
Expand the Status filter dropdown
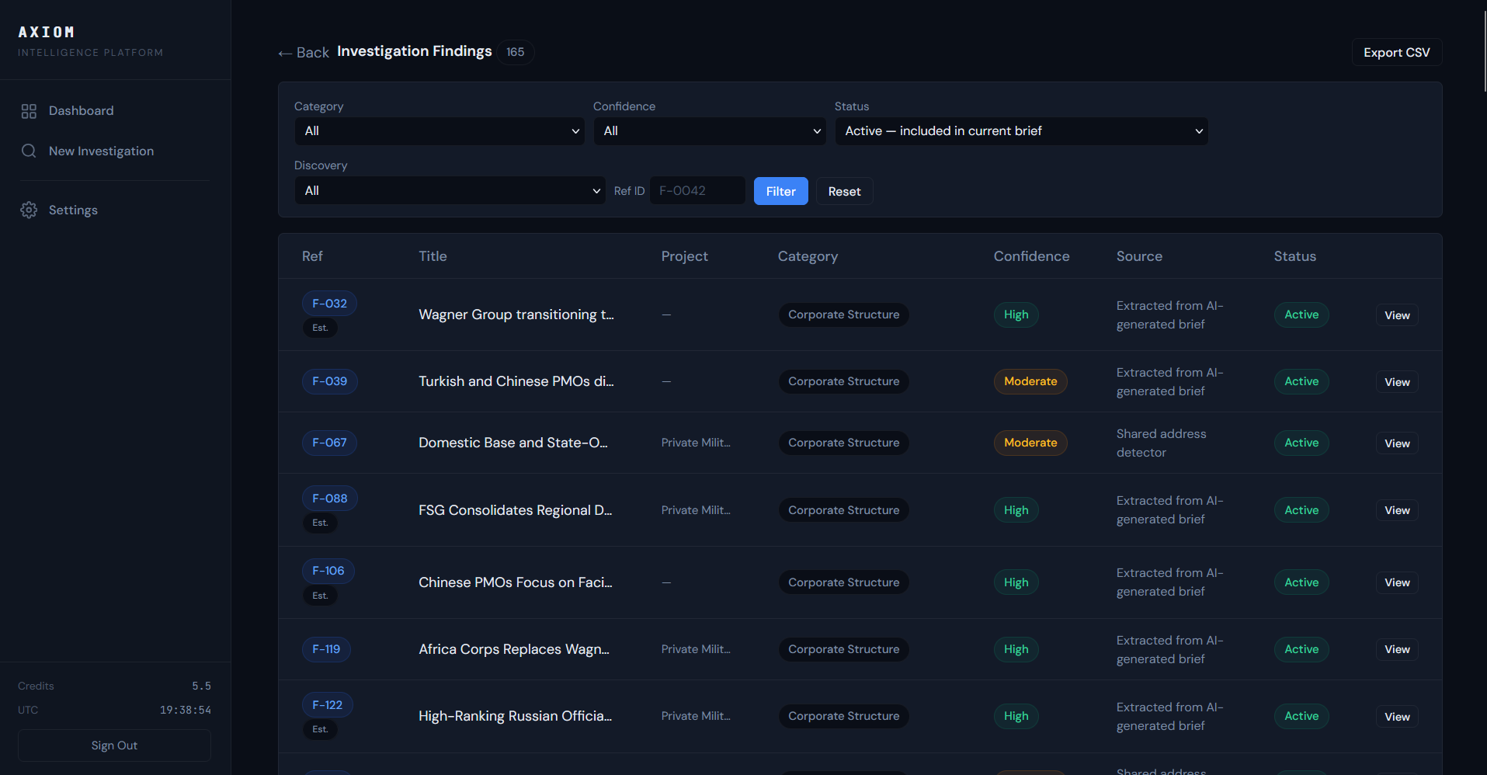(1021, 131)
